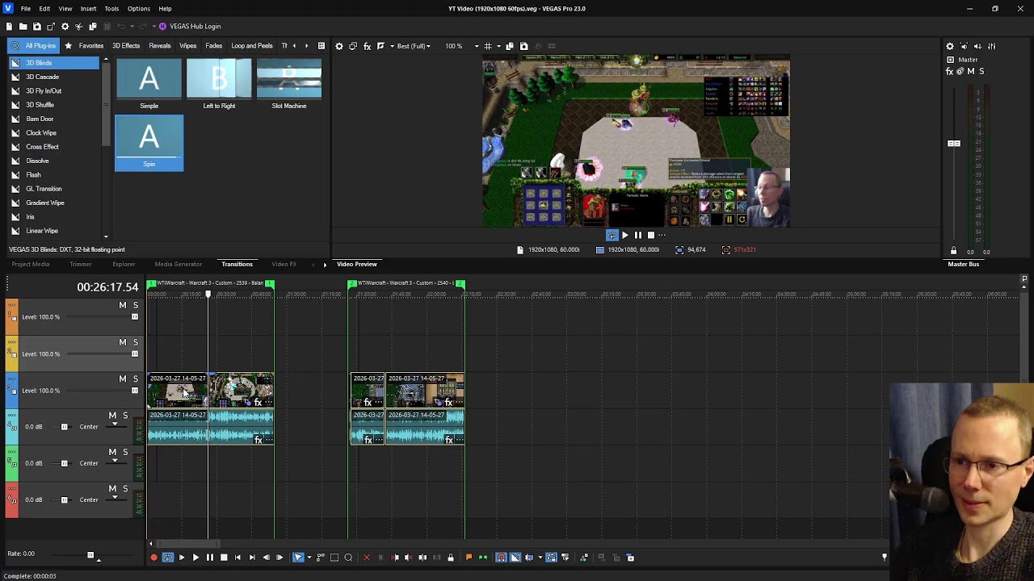This screenshot has width=1034, height=581.
Task: Select 3D Effects plug-in tab
Action: (x=126, y=46)
